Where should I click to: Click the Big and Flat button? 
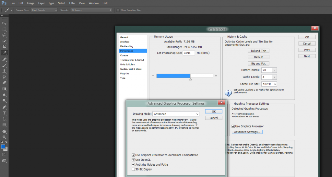click(258, 64)
